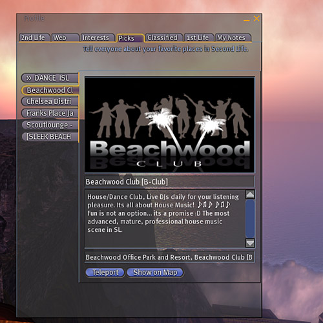Click the description scroll down arrow
The width and height of the screenshot is (323, 323).
[x=250, y=243]
